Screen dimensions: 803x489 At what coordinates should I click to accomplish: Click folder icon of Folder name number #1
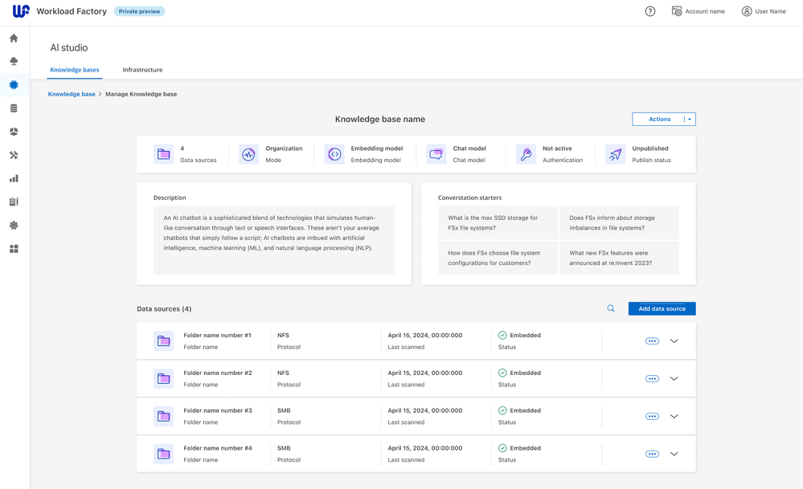[x=163, y=341]
